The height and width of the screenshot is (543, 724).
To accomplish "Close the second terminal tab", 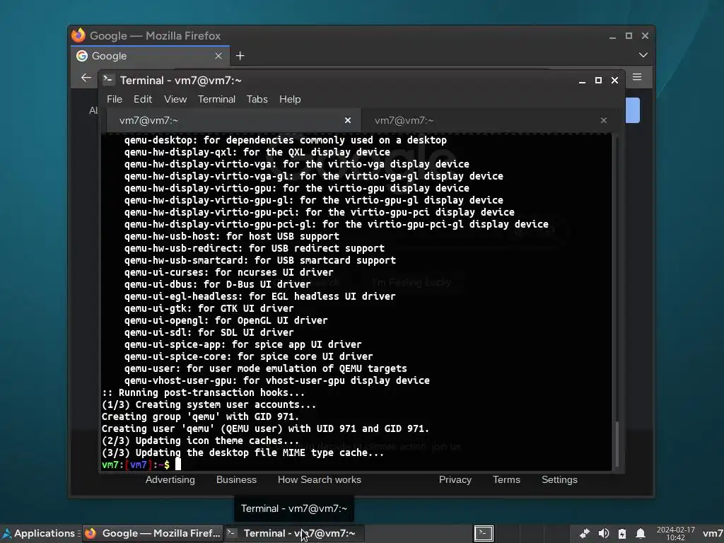I will click(x=604, y=120).
